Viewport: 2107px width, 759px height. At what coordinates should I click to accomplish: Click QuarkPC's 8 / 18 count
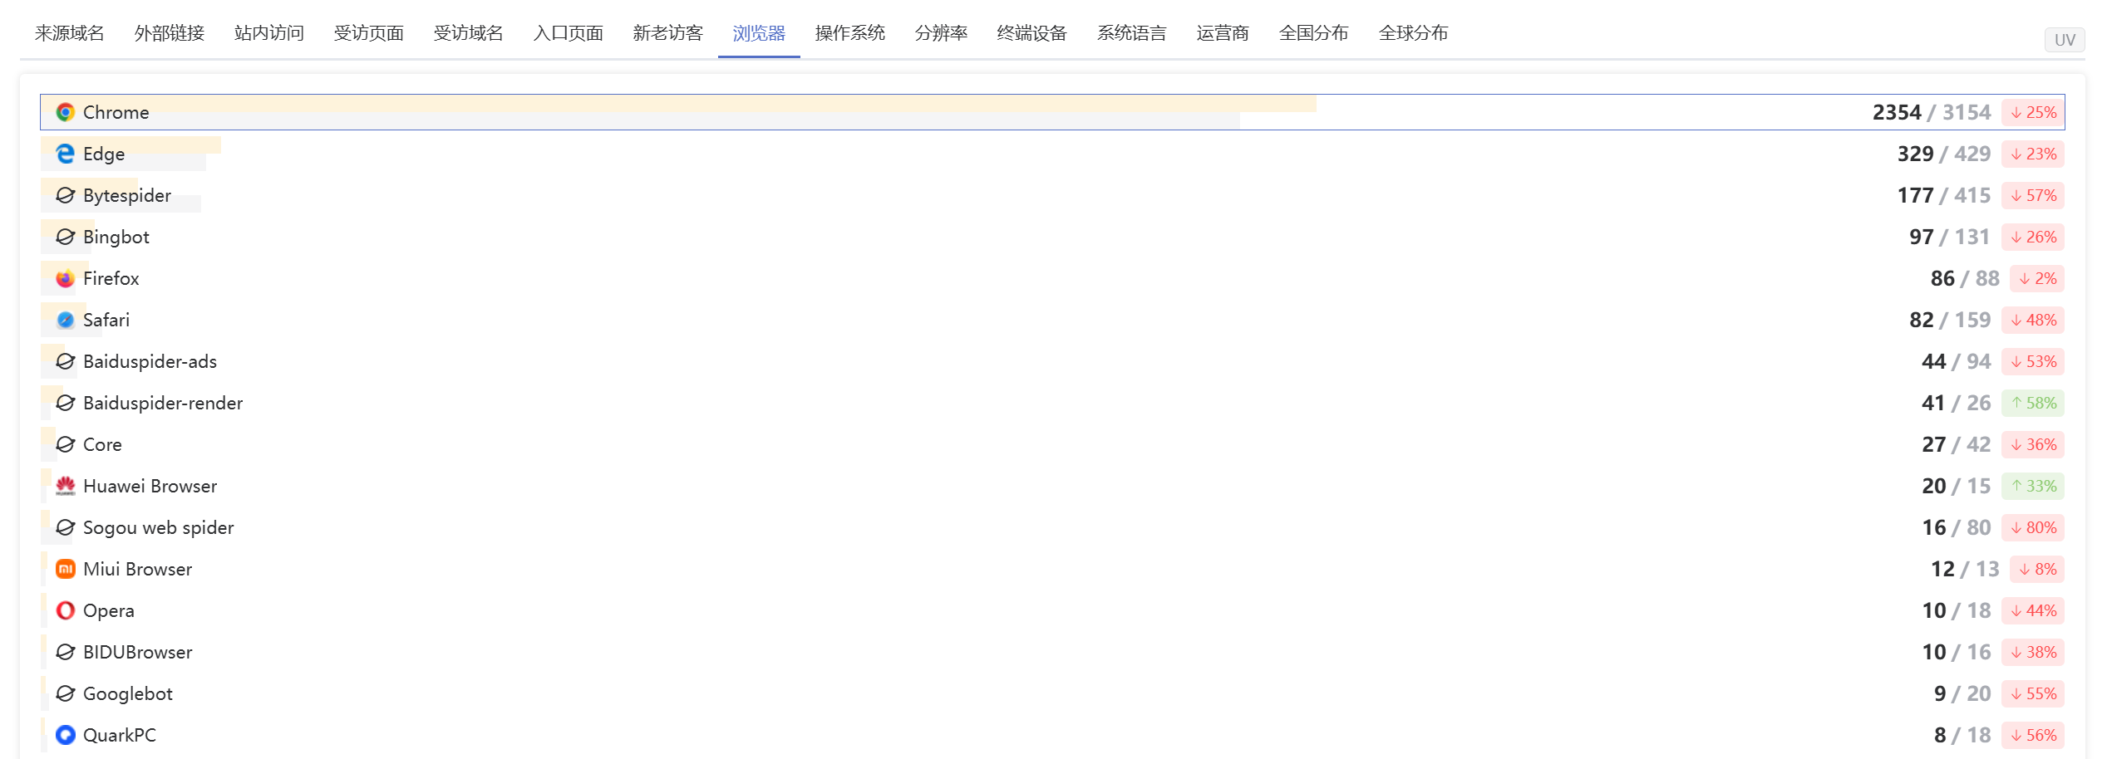[x=1962, y=735]
